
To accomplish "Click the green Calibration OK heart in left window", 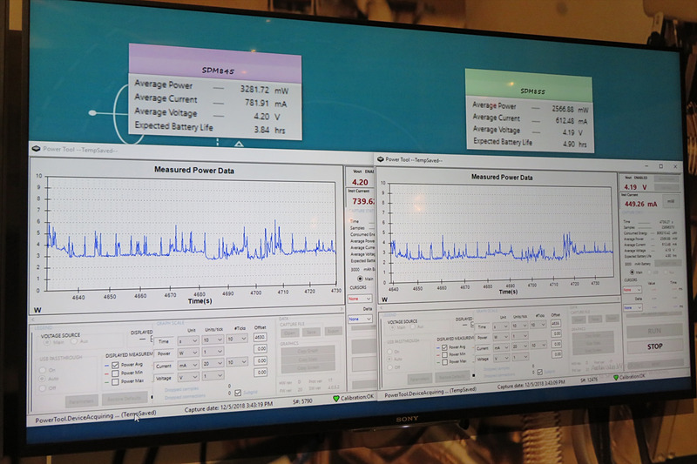I will [x=336, y=399].
